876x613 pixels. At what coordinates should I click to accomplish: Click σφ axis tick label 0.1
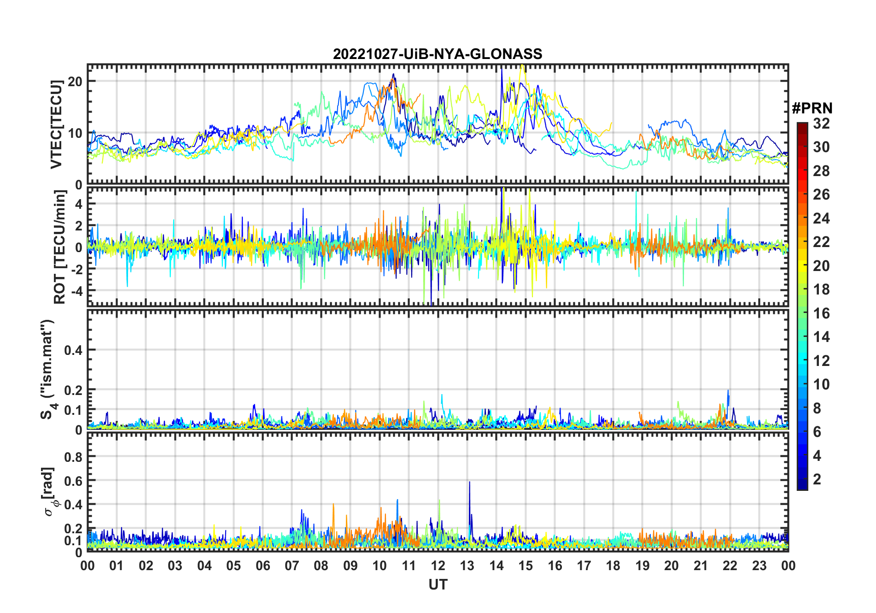click(x=73, y=540)
